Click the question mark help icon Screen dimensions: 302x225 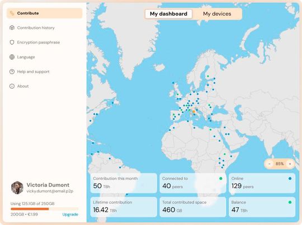[12, 71]
